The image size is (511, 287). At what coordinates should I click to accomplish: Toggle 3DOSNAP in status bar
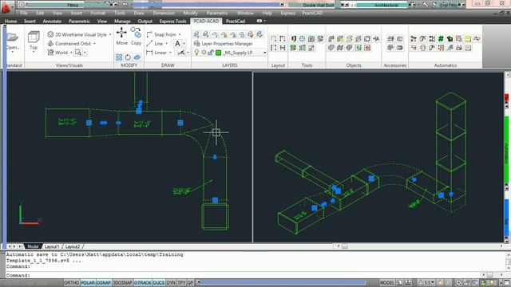pyautogui.click(x=122, y=283)
